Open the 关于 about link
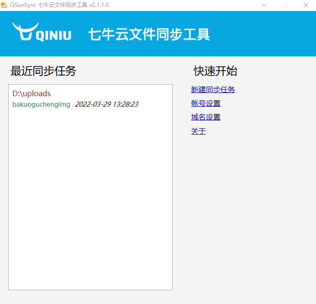Screen dimensions: 316x304 [198, 131]
